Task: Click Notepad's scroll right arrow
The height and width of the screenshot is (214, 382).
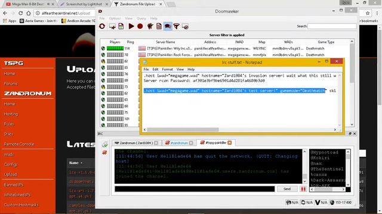Action: tap(335, 130)
